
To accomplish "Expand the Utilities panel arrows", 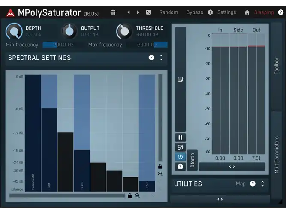I will click(x=262, y=184).
